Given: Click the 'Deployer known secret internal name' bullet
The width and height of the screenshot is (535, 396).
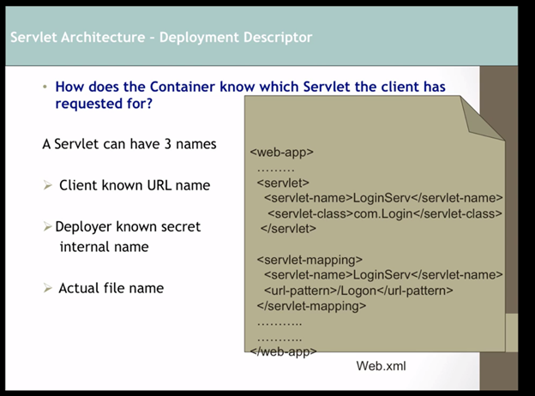Looking at the screenshot, I should click(x=128, y=237).
